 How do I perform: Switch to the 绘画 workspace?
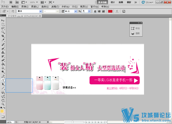click(x=121, y=2)
